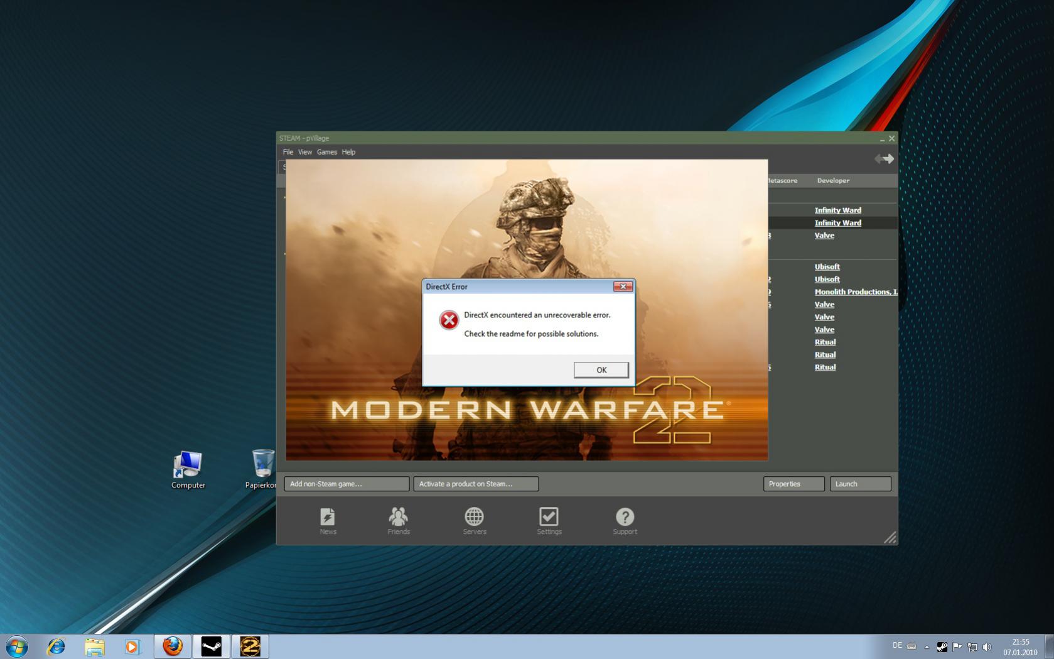Click the keyboard icon beside the DE indicator
This screenshot has width=1054, height=659.
(911, 646)
